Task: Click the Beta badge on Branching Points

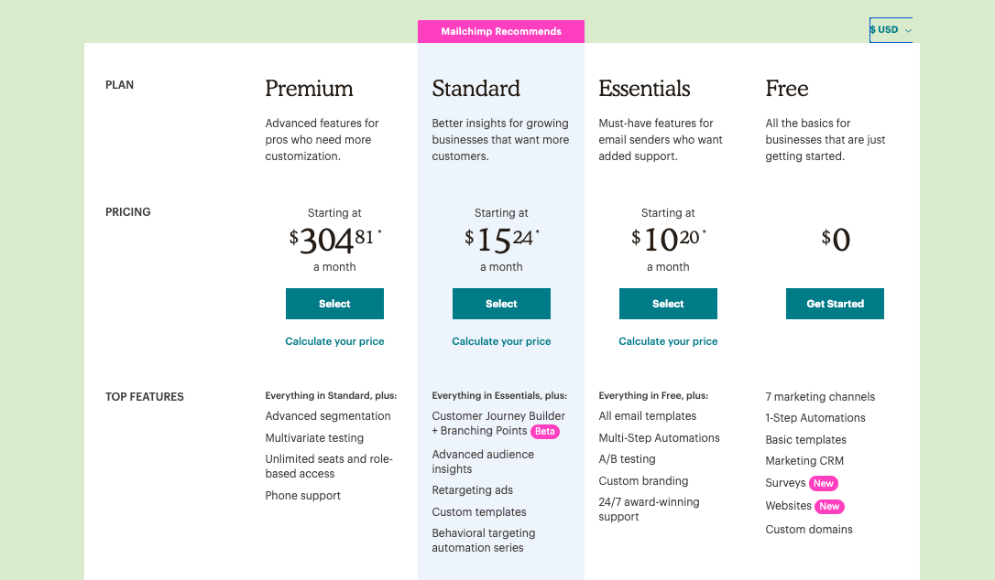Action: coord(545,431)
